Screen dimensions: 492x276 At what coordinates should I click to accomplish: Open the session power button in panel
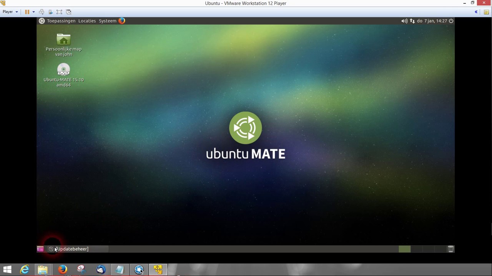(451, 21)
